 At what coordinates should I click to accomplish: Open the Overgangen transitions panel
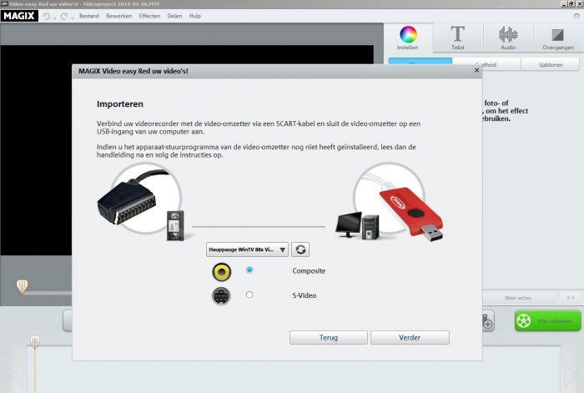(x=558, y=38)
